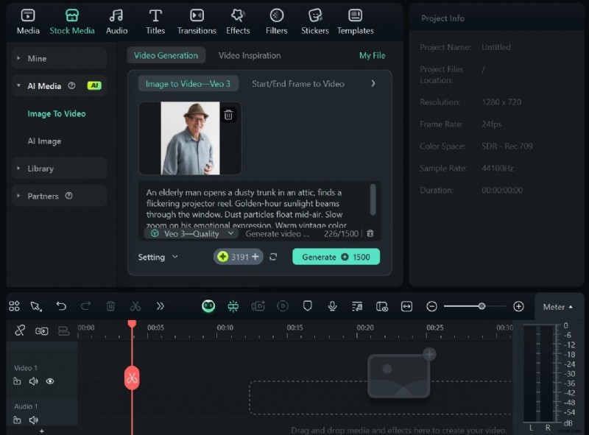The image size is (589, 435).
Task: Toggle visibility of the Video 1 track
Action: [49, 381]
